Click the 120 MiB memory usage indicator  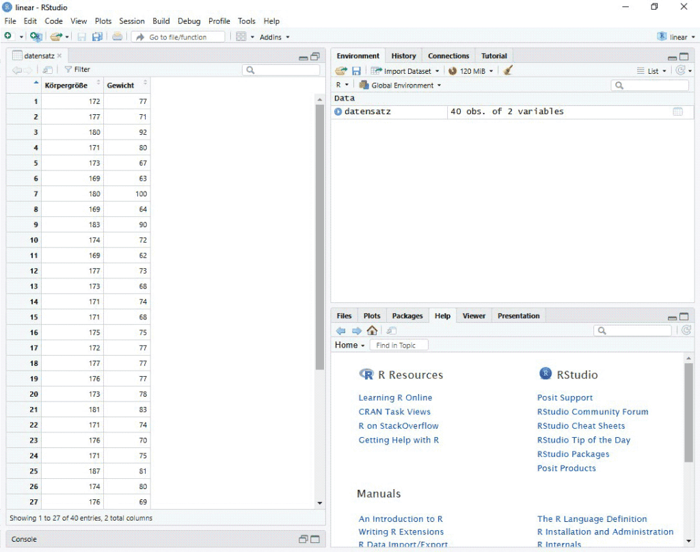471,70
